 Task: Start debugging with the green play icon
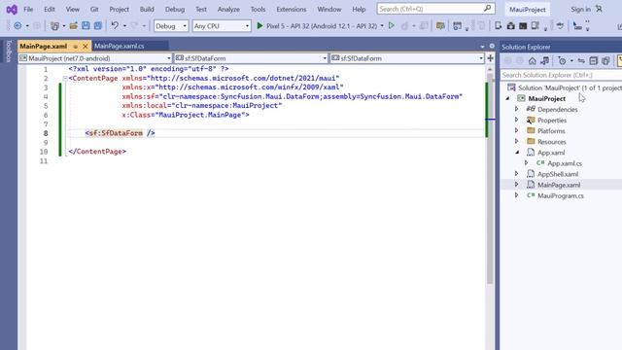point(259,26)
